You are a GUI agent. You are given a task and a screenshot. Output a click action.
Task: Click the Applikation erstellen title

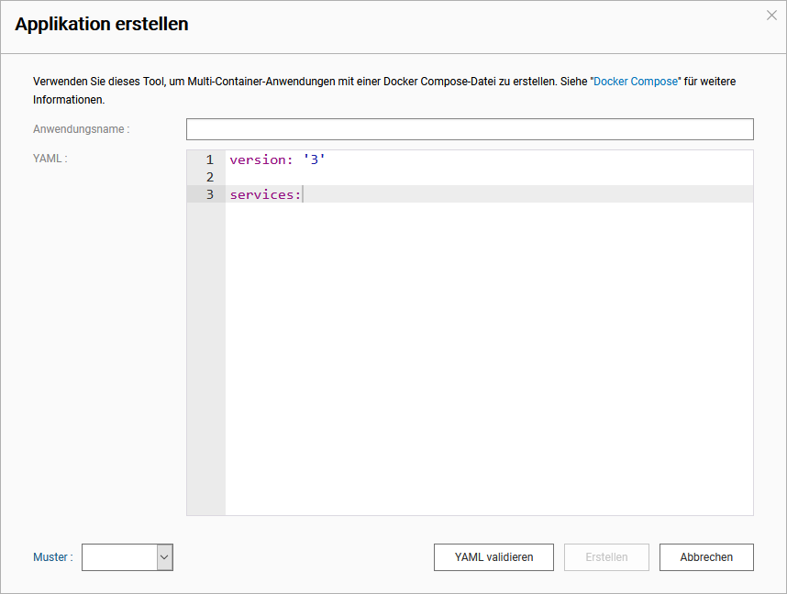[102, 25]
